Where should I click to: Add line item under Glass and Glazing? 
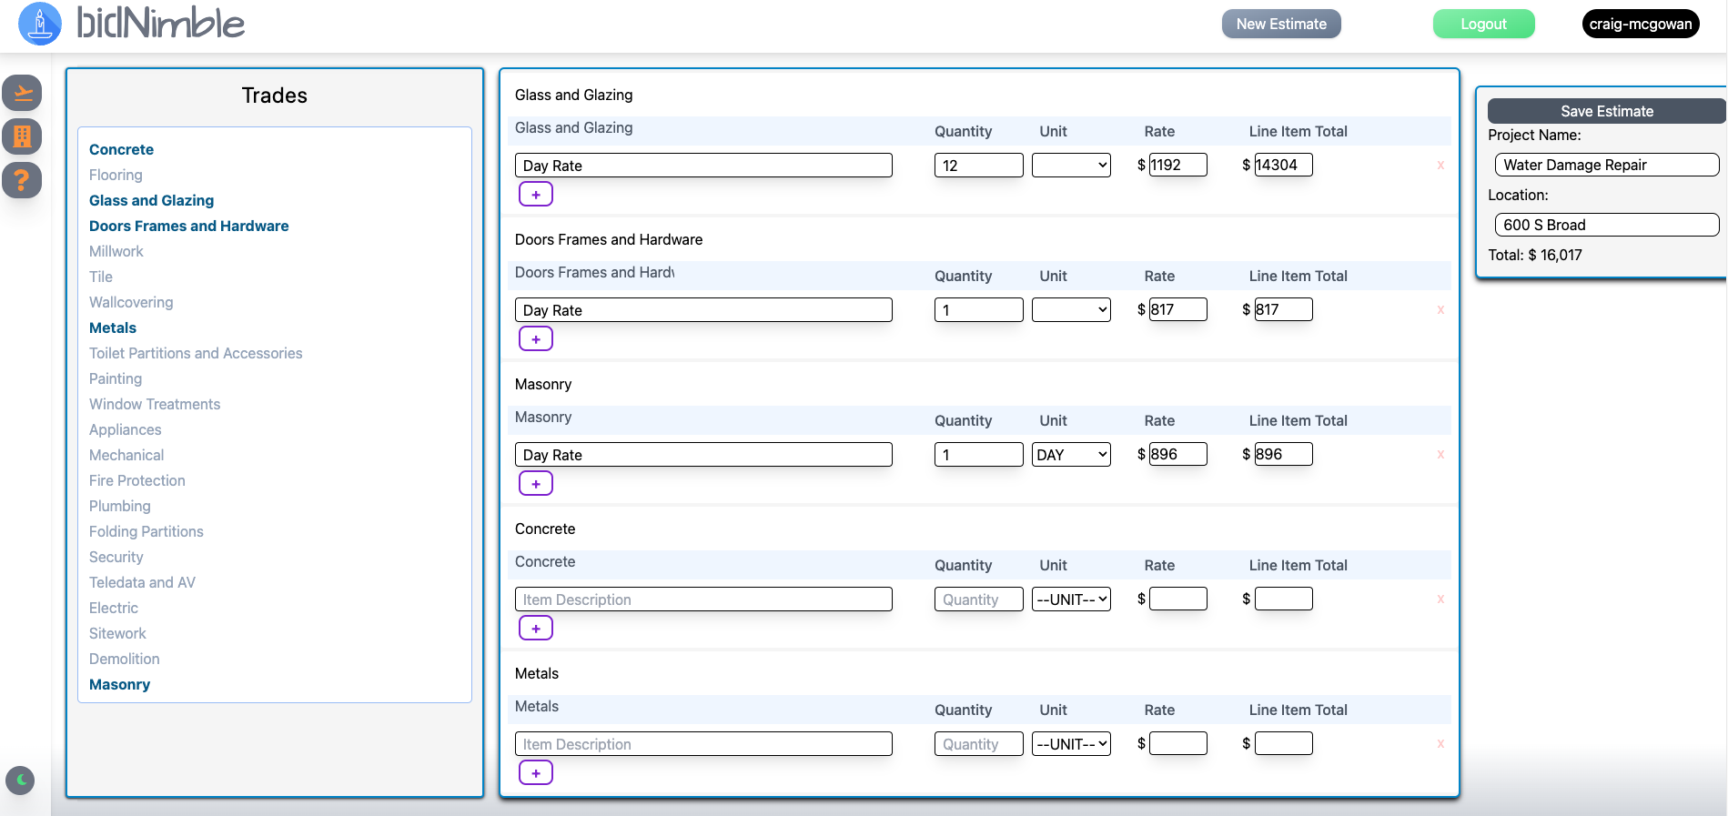click(x=536, y=195)
